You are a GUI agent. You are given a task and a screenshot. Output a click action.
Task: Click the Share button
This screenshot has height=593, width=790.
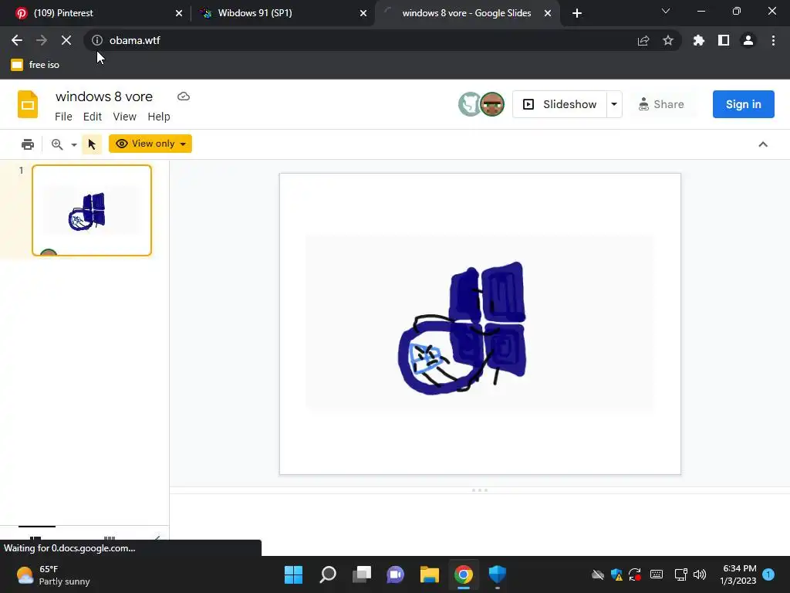point(661,104)
